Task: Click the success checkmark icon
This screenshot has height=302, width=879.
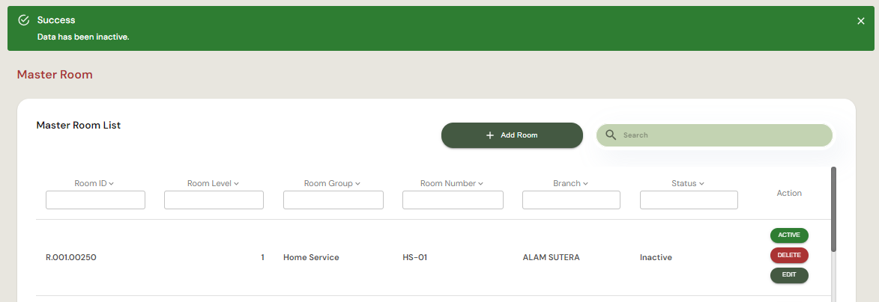Action: (23, 20)
